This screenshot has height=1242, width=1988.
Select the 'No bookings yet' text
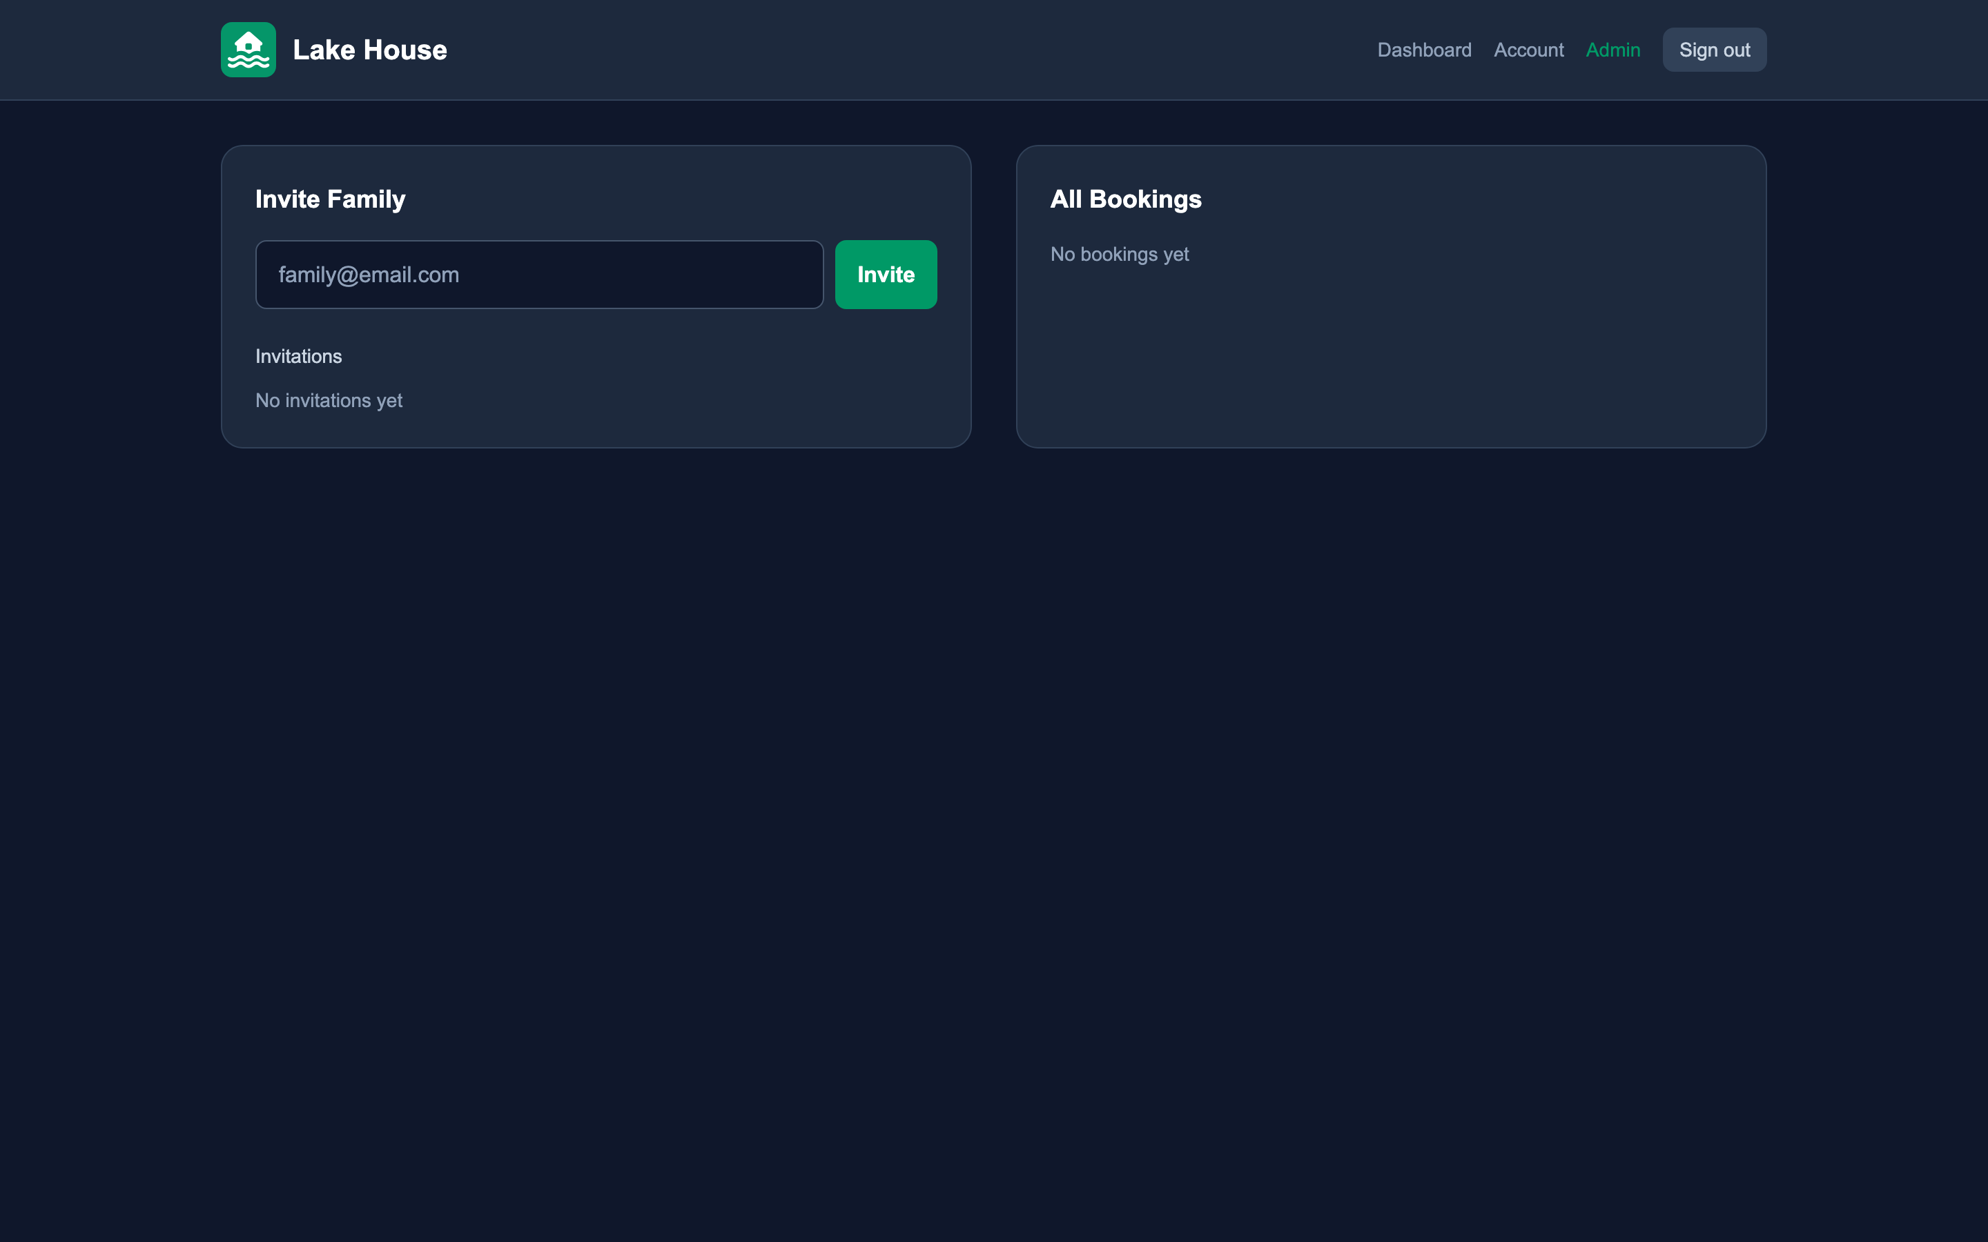[1120, 255]
